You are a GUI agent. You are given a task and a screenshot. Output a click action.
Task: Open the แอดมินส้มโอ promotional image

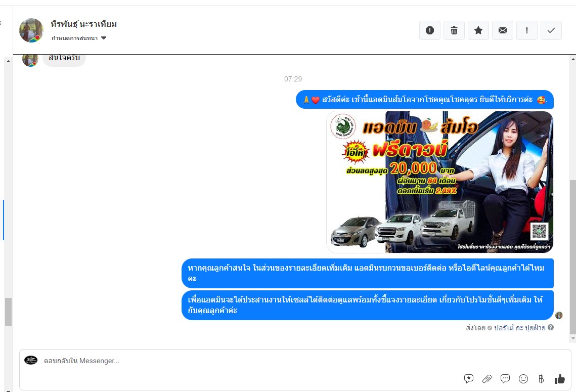tap(440, 182)
